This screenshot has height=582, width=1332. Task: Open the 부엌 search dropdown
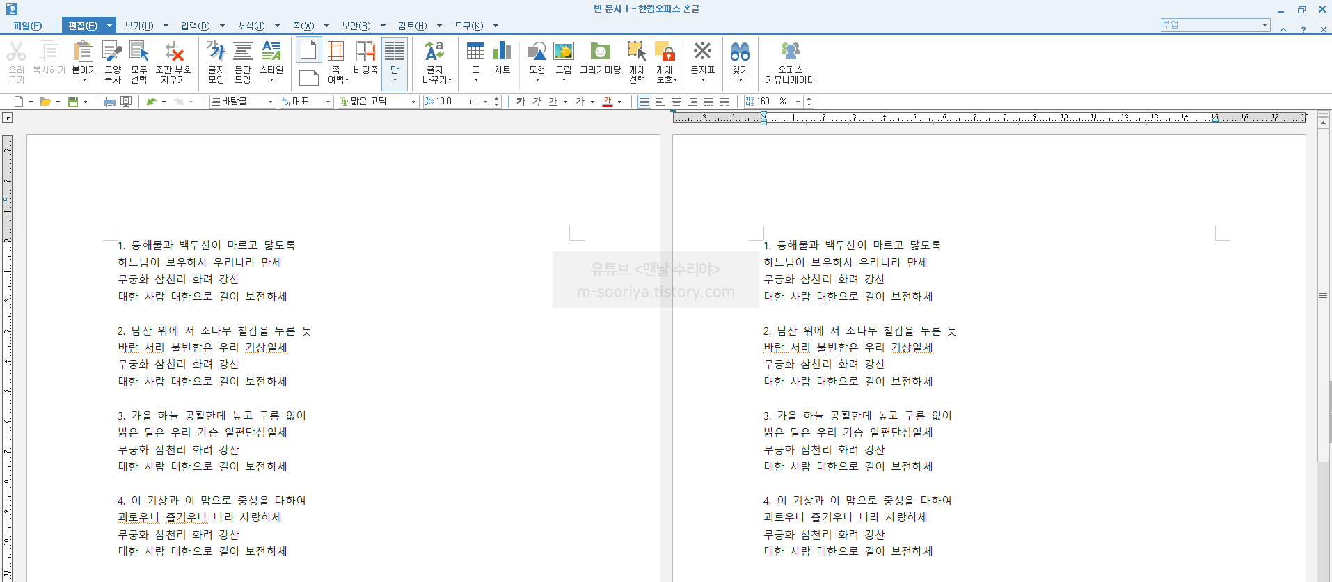point(1264,25)
